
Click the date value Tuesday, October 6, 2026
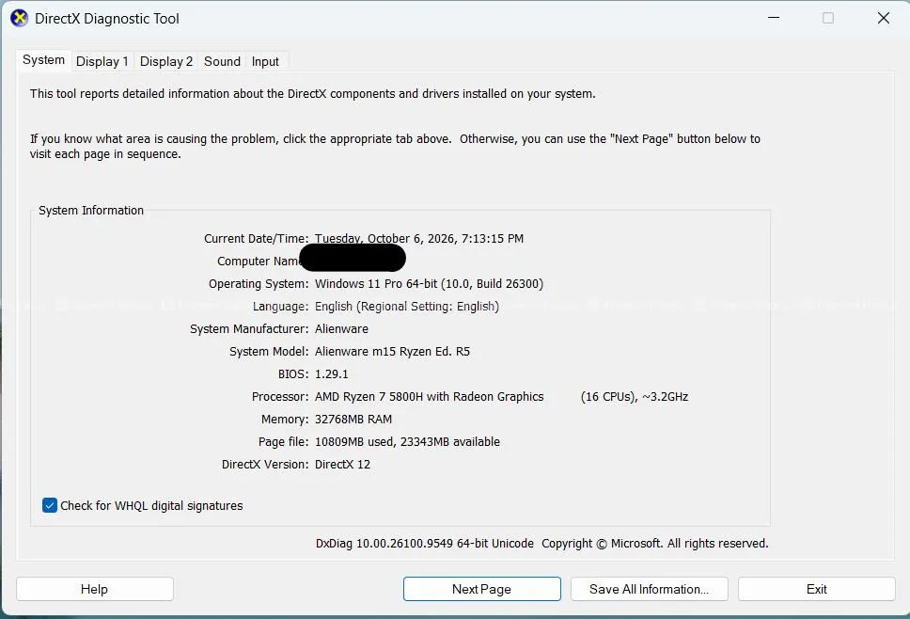(386, 239)
